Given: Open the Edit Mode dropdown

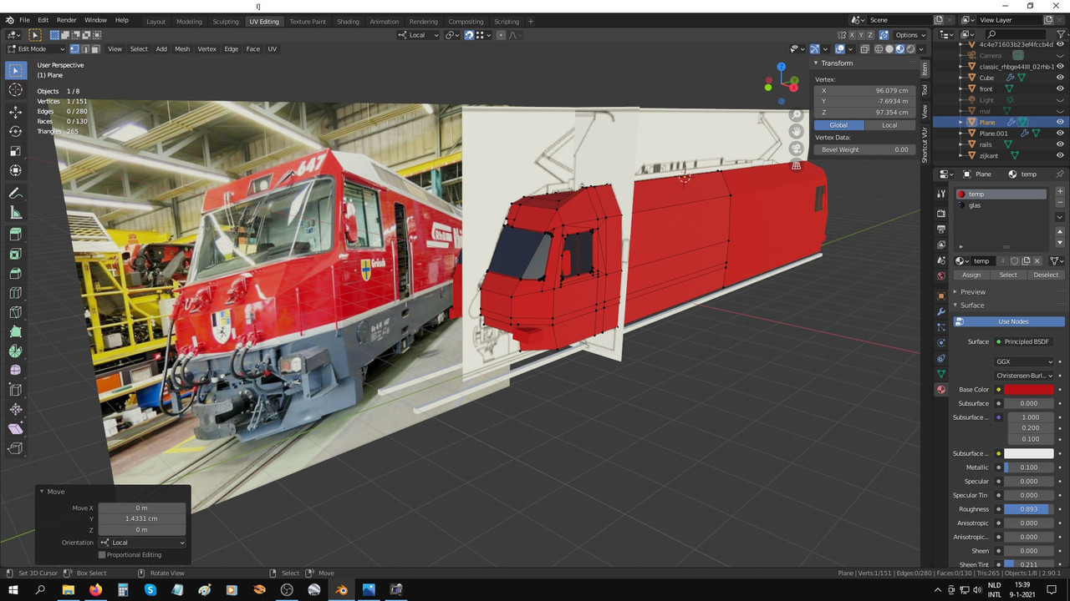Looking at the screenshot, I should click(35, 48).
